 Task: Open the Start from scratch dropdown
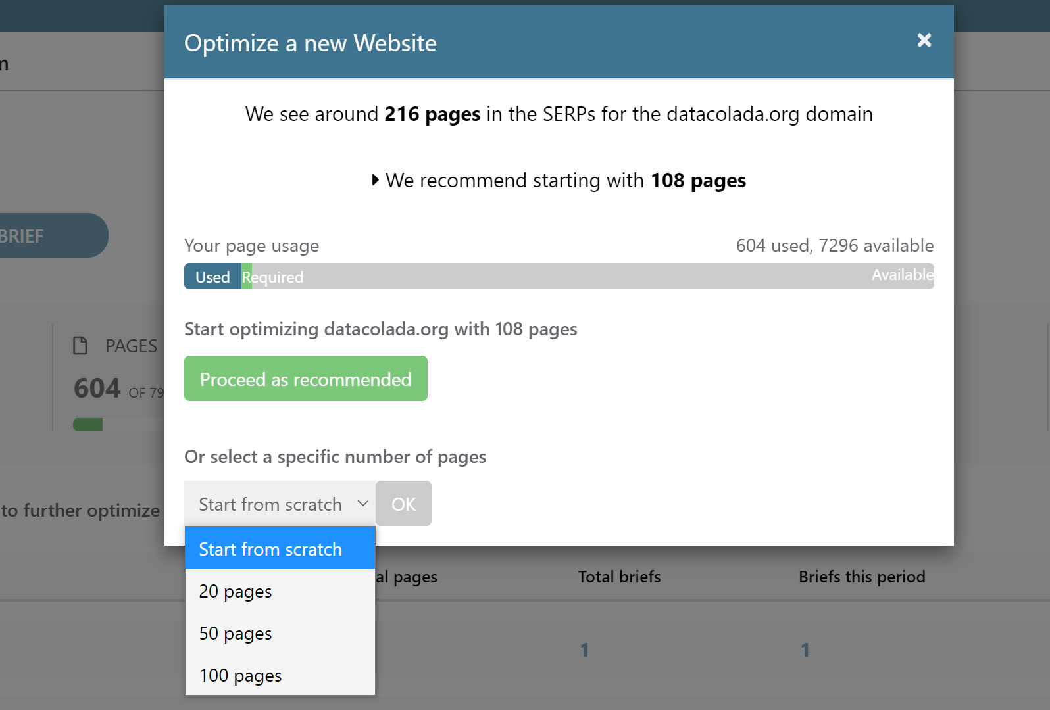[x=280, y=504]
